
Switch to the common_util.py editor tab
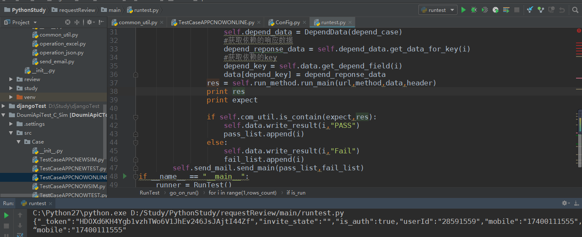[x=138, y=23]
